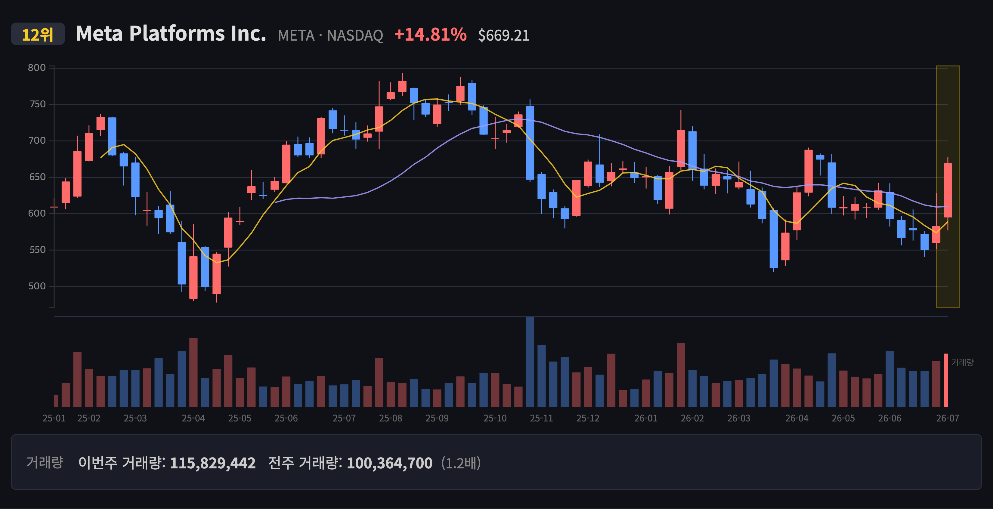Select the 25-01 date label
This screenshot has height=509, width=993.
pyautogui.click(x=54, y=418)
